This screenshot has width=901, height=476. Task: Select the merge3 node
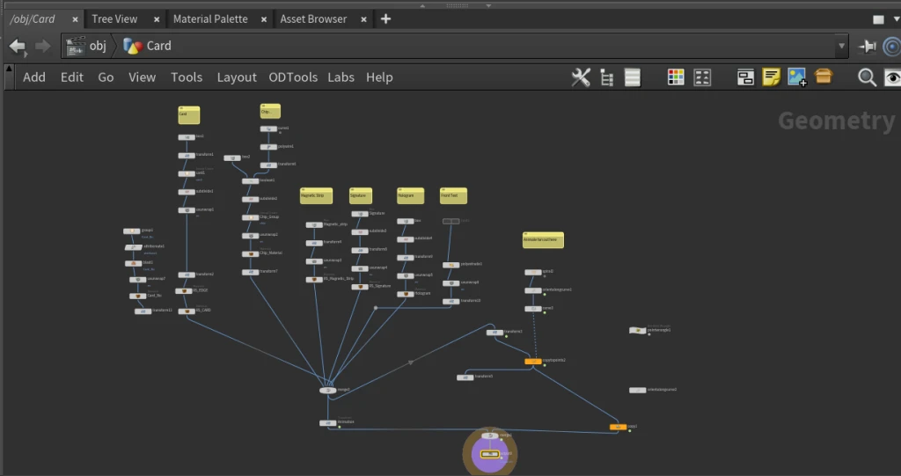328,391
